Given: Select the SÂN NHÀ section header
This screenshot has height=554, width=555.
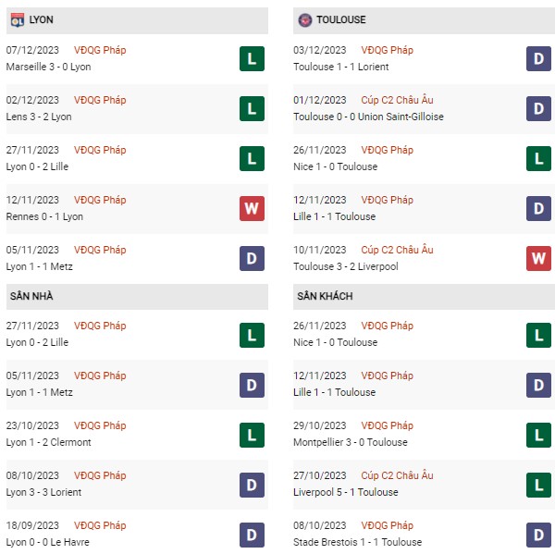Looking at the screenshot, I should click(137, 297).
